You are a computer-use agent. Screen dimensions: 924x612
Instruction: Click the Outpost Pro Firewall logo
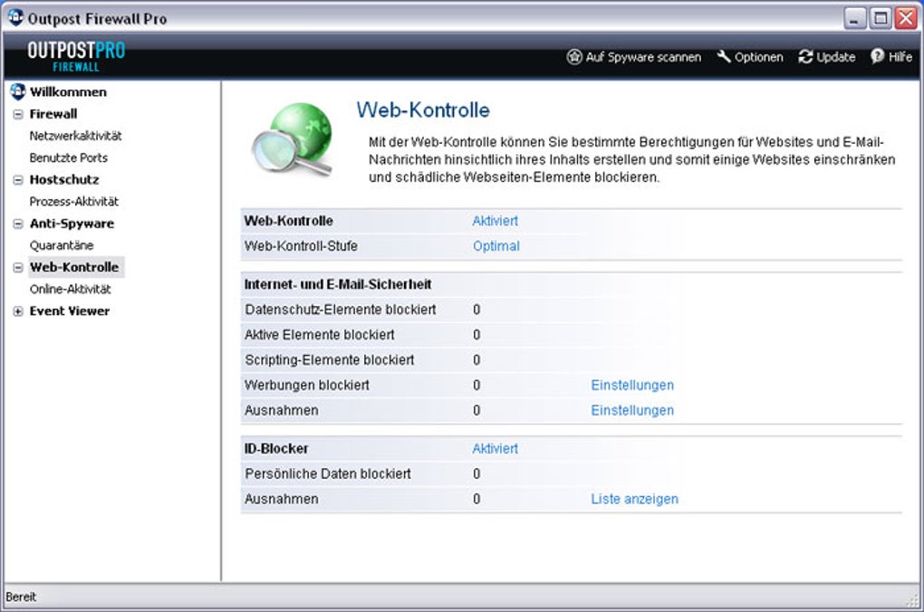[x=76, y=56]
